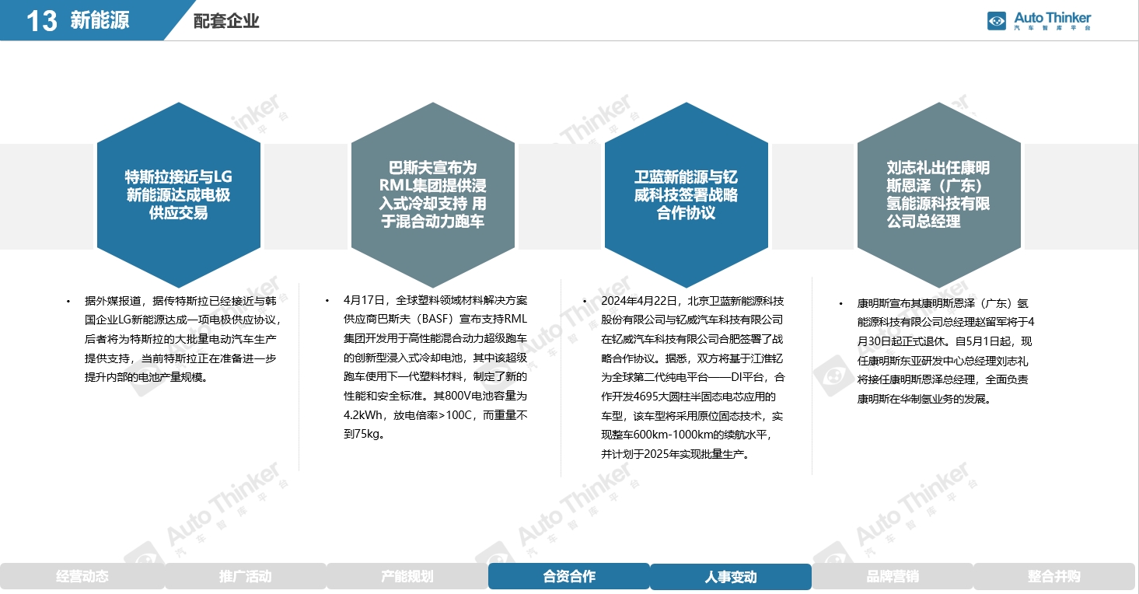Viewport: 1139px width, 594px height.
Task: Click the 配套企业 subtitle
Action: [x=226, y=21]
